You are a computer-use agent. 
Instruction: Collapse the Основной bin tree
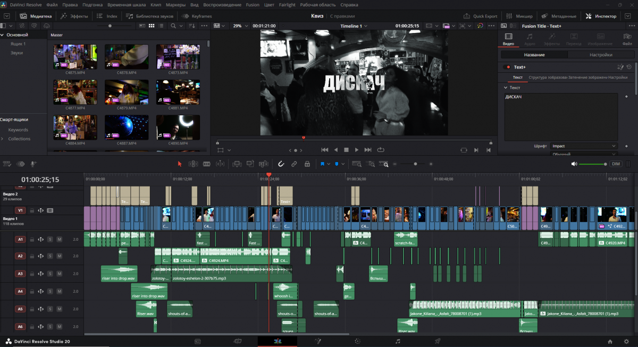click(2, 35)
